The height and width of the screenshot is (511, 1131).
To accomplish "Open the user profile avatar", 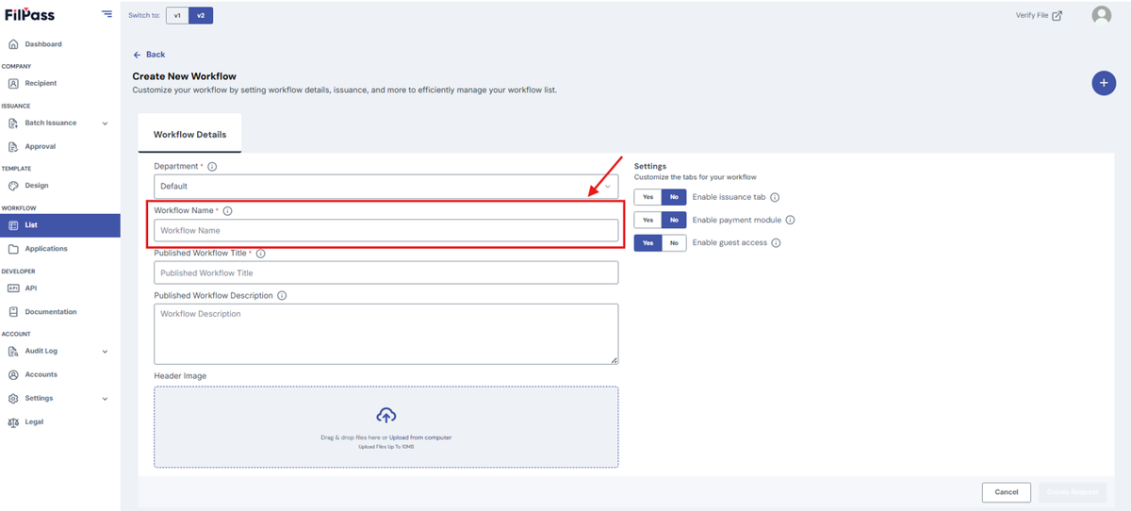I will 1101,15.
